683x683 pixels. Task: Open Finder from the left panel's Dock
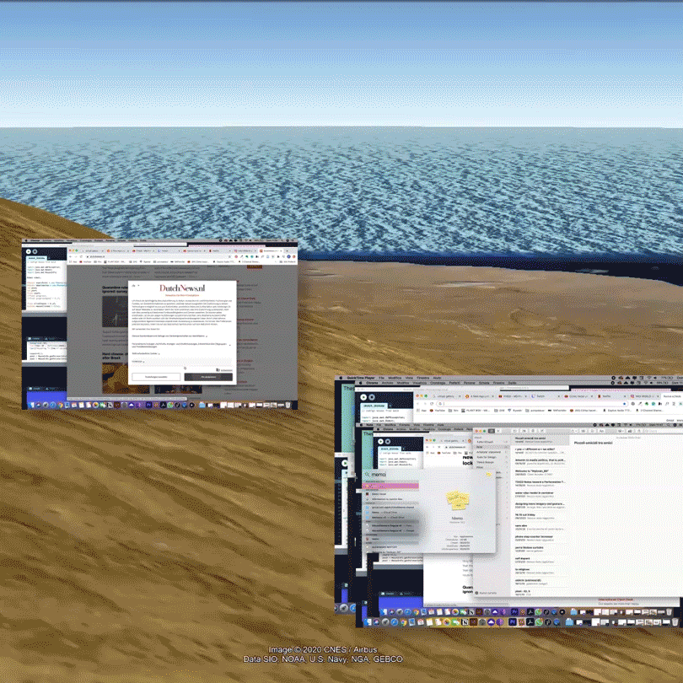coord(30,405)
